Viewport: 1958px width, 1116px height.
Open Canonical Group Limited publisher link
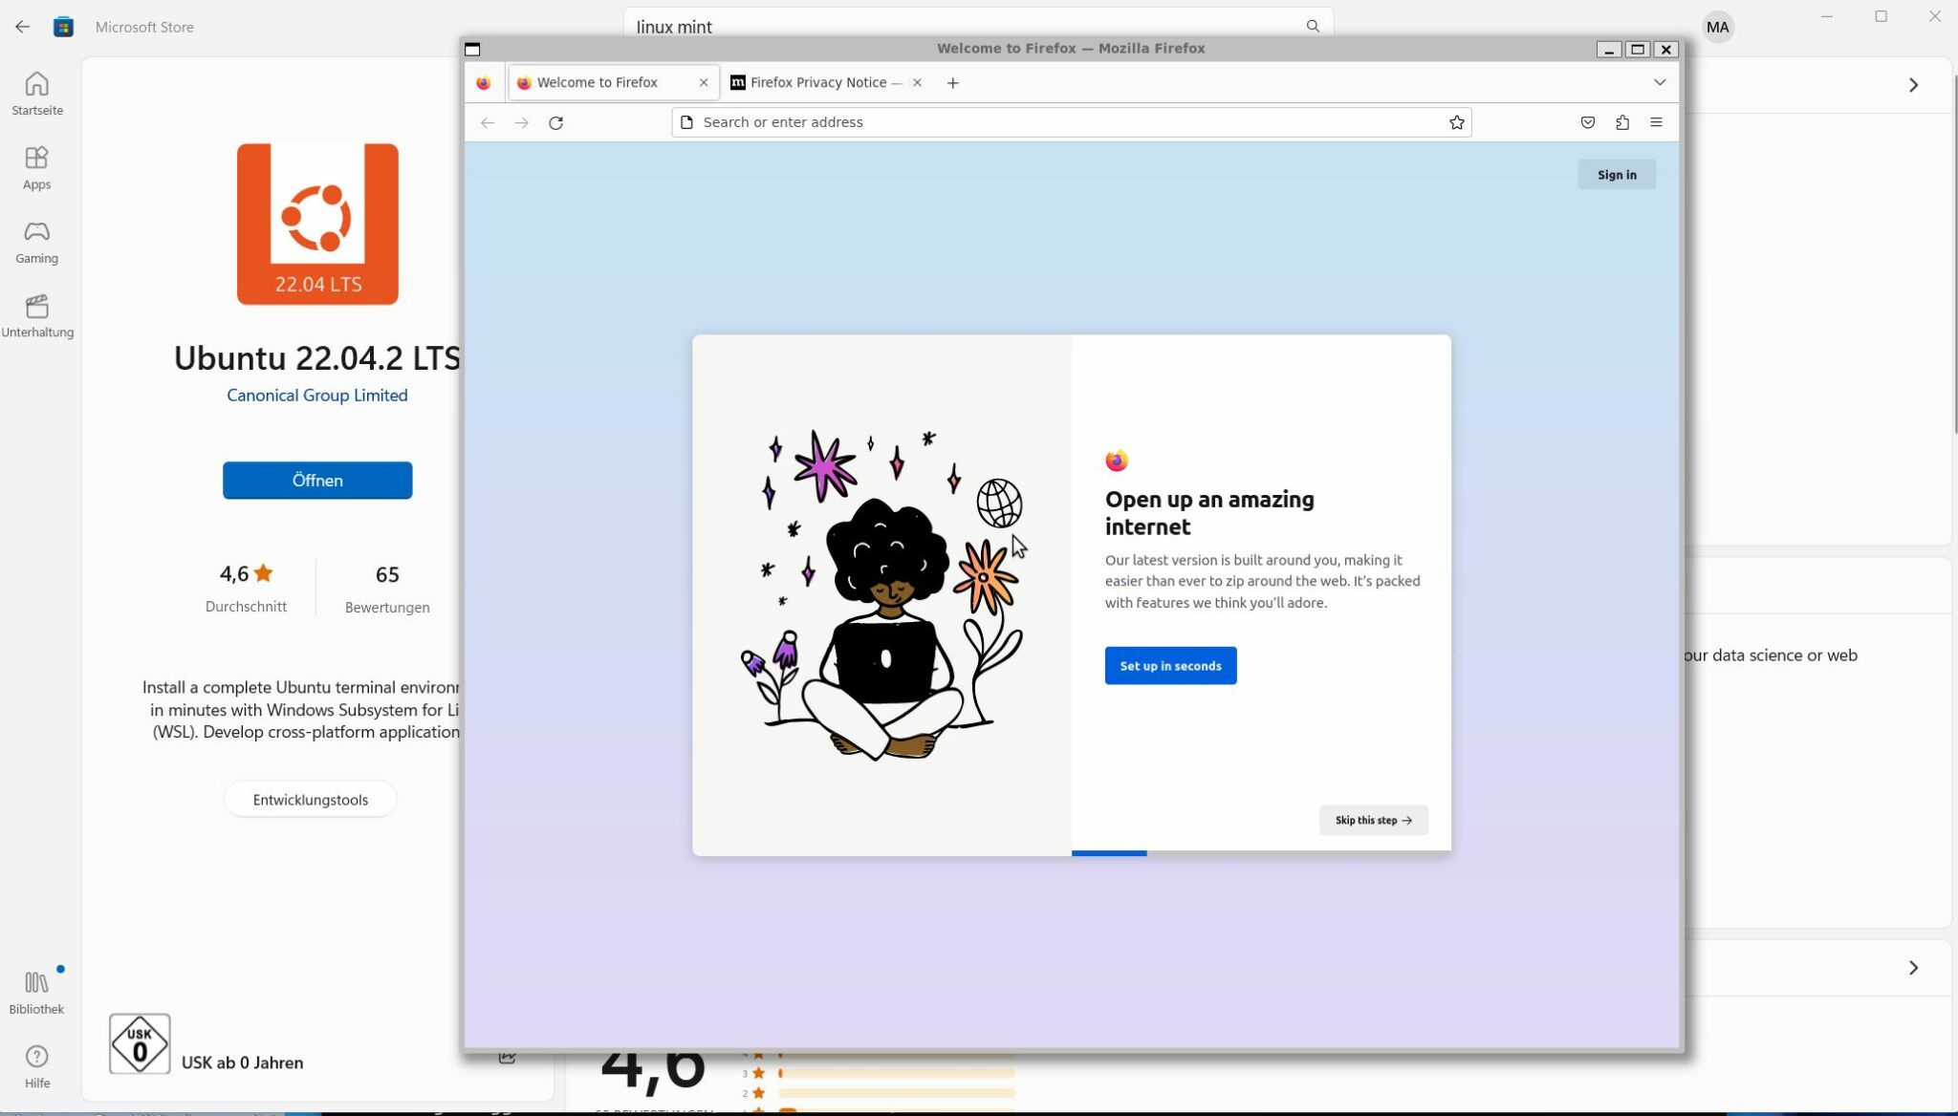(316, 396)
